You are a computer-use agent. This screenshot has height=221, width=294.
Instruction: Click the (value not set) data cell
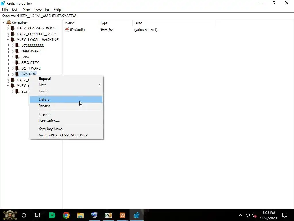click(x=146, y=30)
